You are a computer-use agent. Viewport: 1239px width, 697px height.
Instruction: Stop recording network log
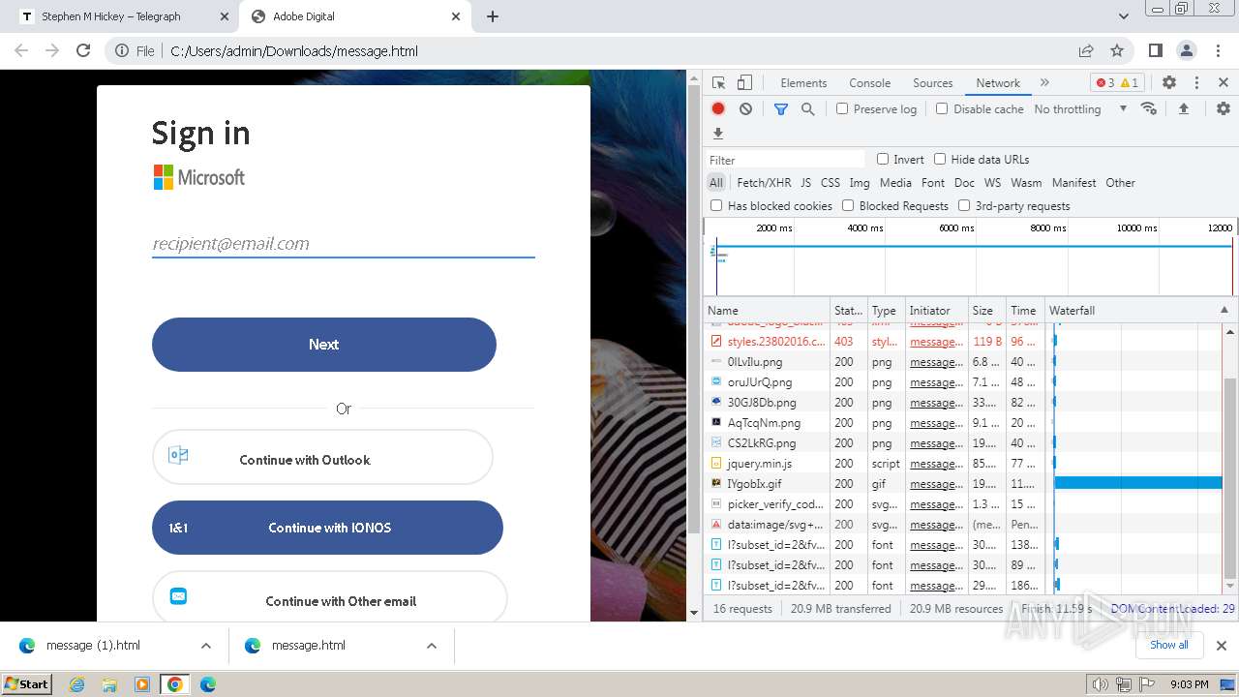(718, 108)
